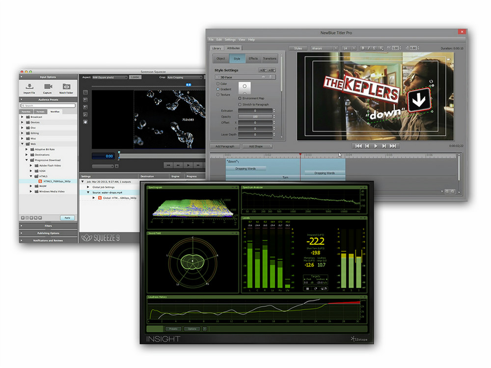Click the Italic formatting icon in Titler Pro

369,48
